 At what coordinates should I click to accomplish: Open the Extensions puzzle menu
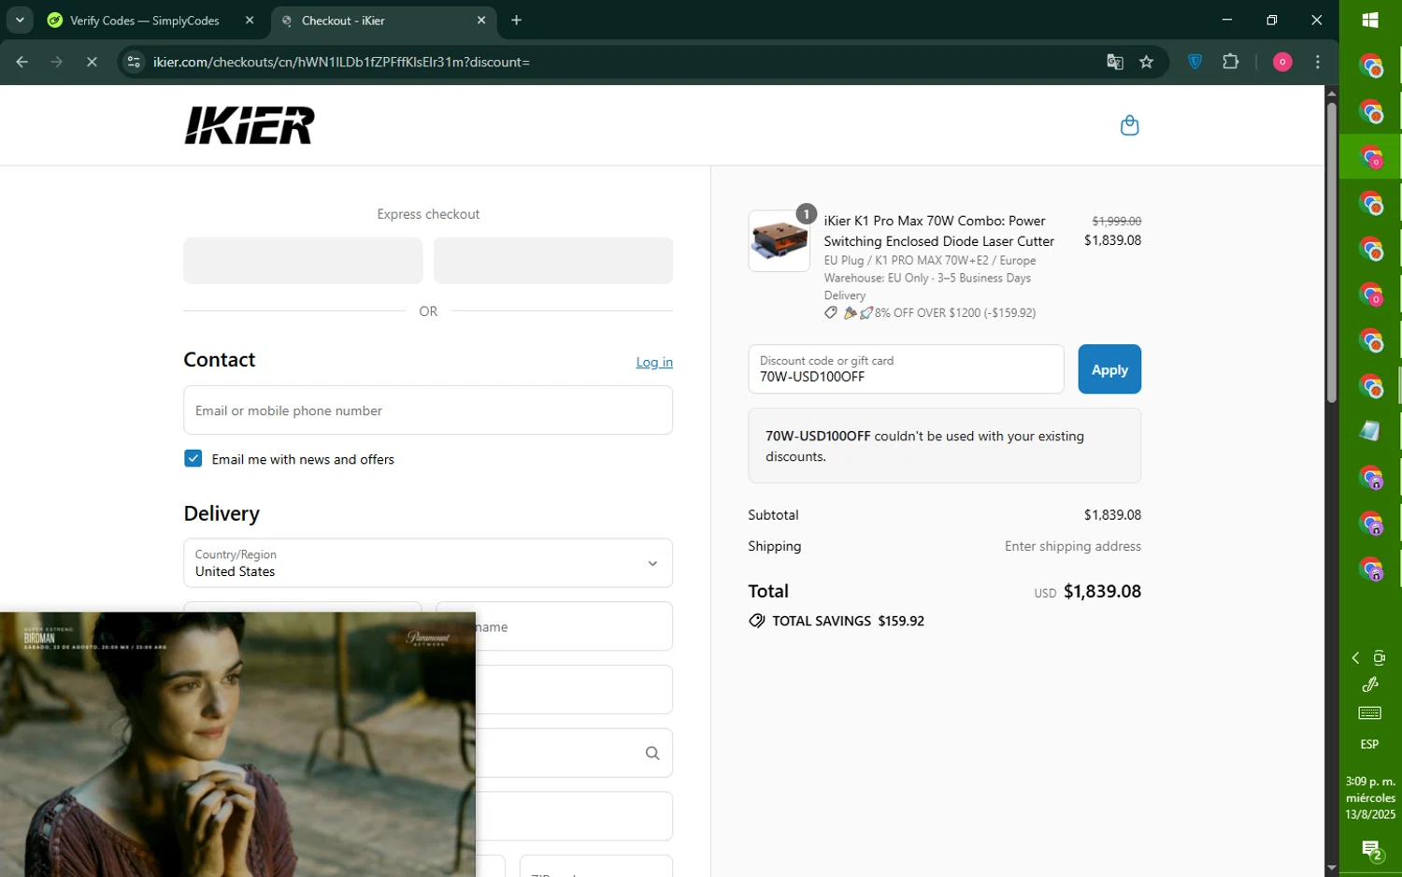point(1230,62)
